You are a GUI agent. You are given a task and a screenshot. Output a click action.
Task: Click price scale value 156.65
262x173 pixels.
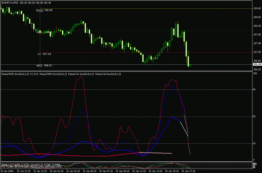click(x=257, y=61)
